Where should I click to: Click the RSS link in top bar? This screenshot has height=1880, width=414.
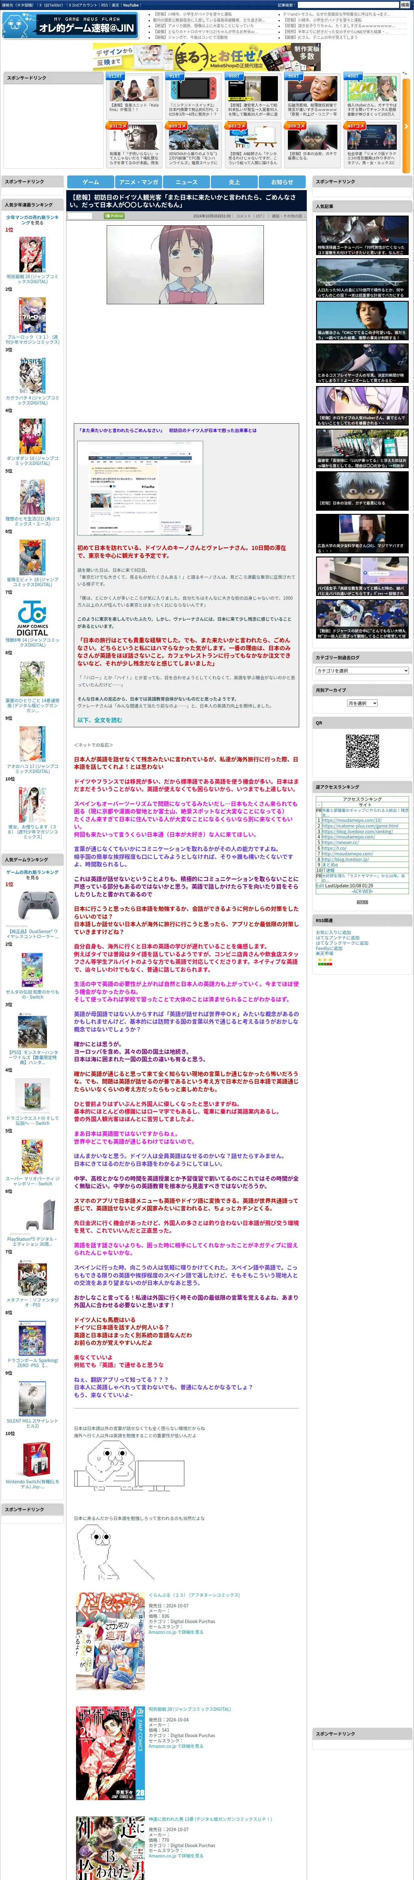(104, 5)
